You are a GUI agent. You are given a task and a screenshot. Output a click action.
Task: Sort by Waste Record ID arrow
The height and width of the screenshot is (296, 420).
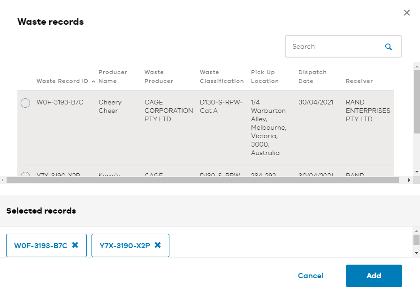[x=93, y=81]
